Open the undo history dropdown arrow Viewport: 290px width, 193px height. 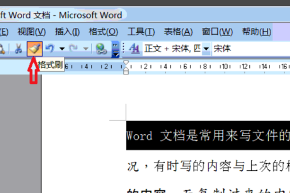62,49
